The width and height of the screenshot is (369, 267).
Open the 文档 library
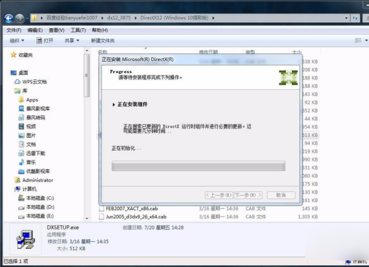[31, 145]
